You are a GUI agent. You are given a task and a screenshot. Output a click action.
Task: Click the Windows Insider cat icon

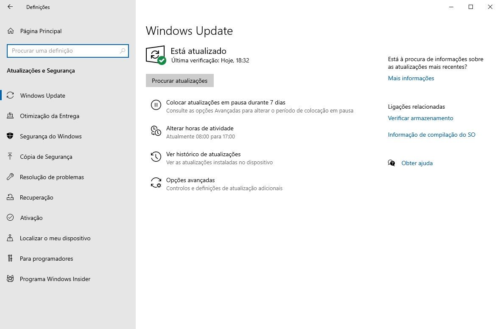(10, 278)
